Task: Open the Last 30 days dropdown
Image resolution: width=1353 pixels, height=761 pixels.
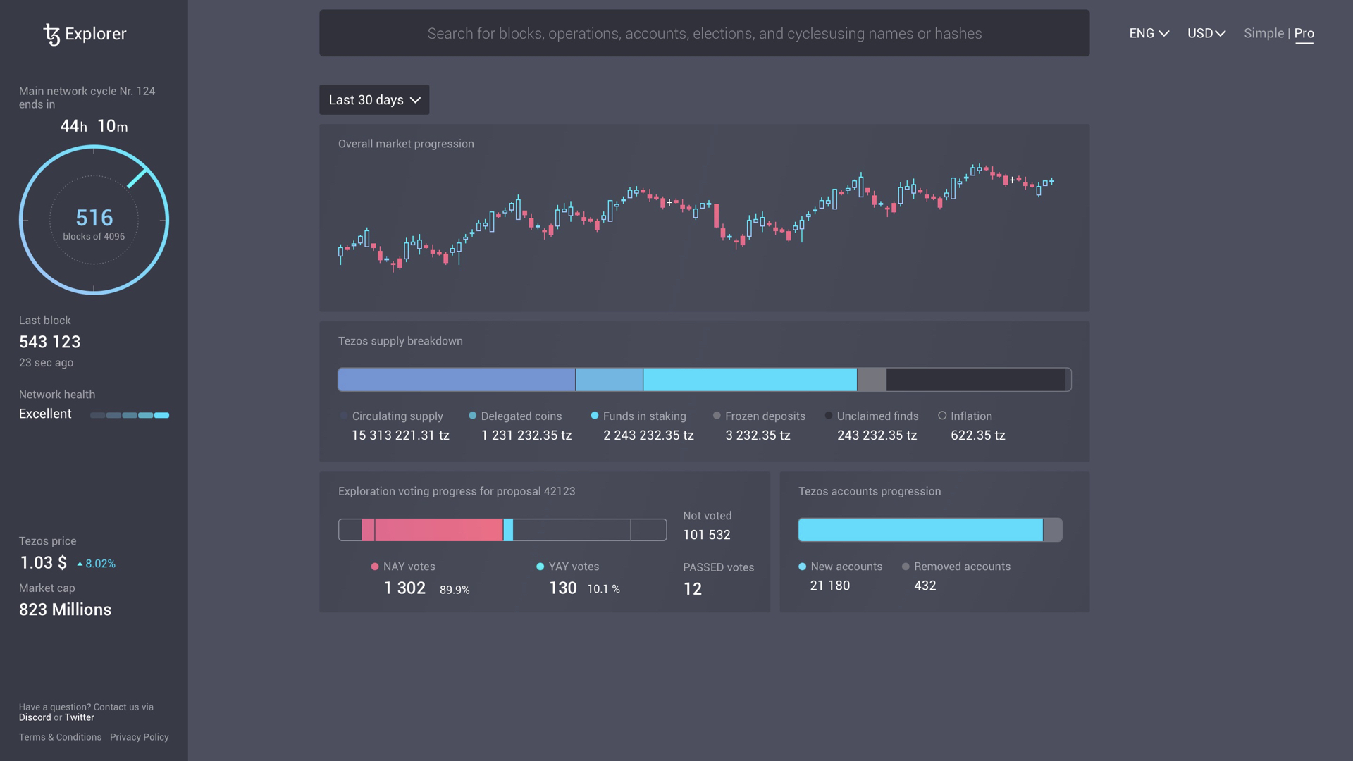Action: click(373, 99)
